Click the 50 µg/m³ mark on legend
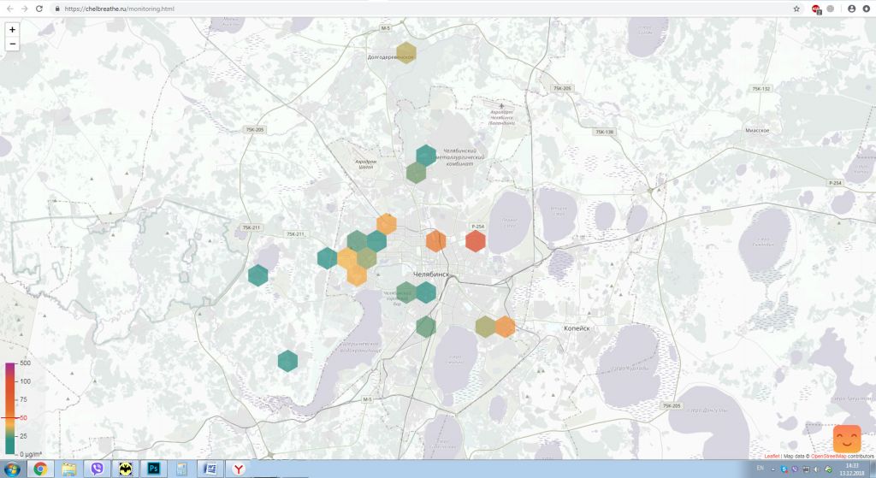 [23, 417]
